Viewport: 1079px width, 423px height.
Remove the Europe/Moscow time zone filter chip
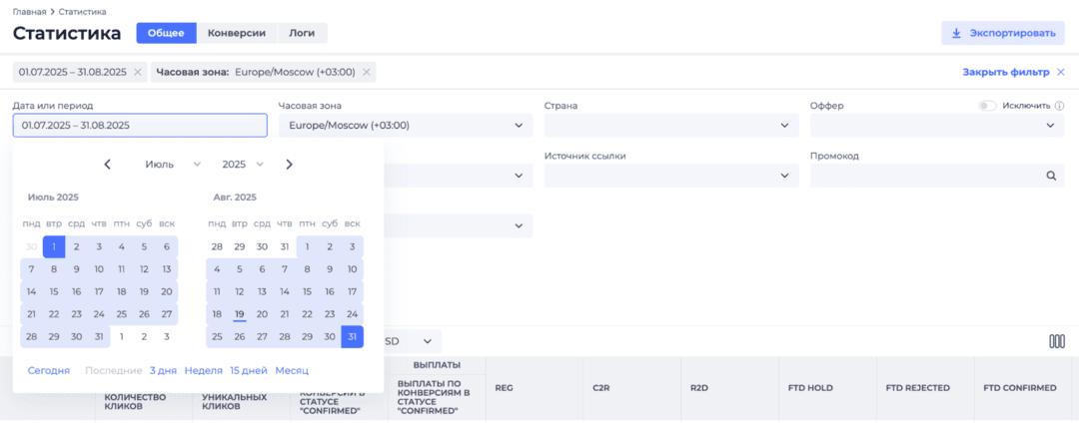coord(367,72)
